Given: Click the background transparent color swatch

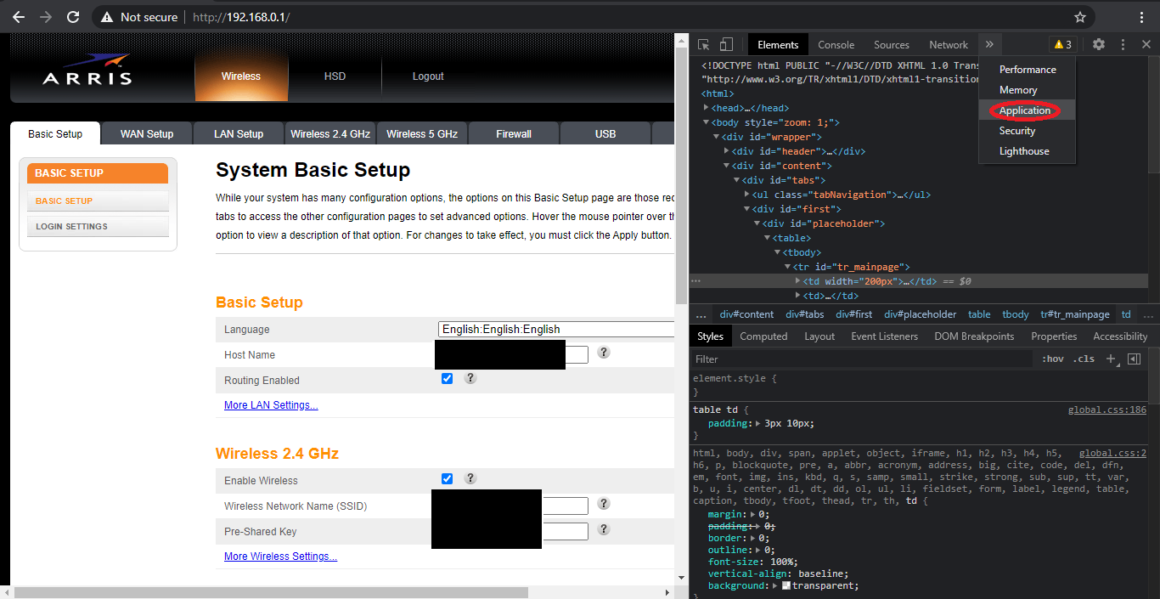Looking at the screenshot, I should pyautogui.click(x=786, y=586).
